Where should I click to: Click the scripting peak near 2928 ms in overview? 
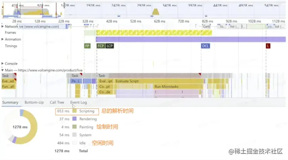tap(156, 12)
